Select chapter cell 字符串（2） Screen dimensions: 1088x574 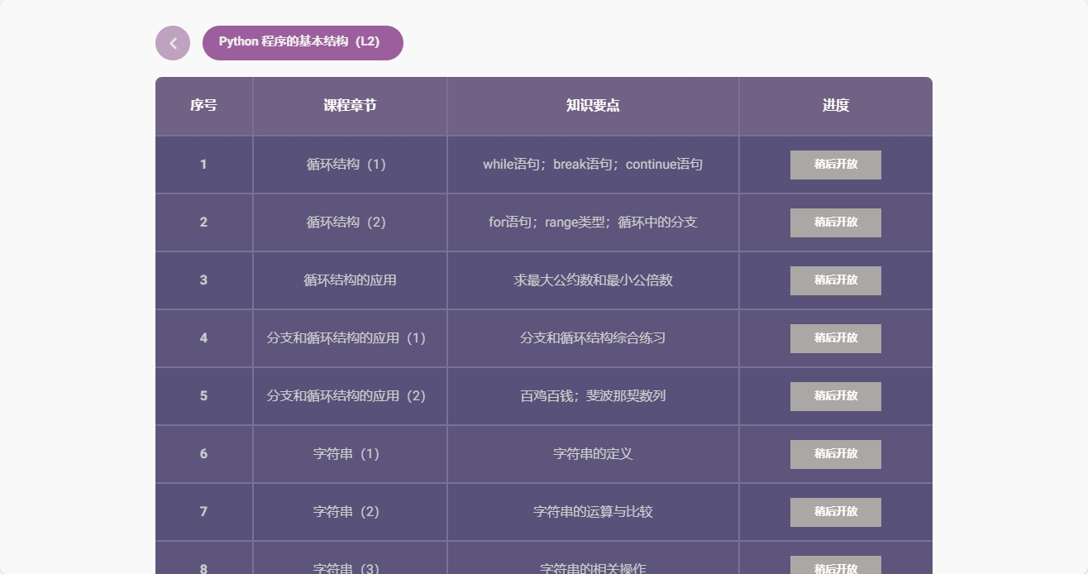(350, 512)
